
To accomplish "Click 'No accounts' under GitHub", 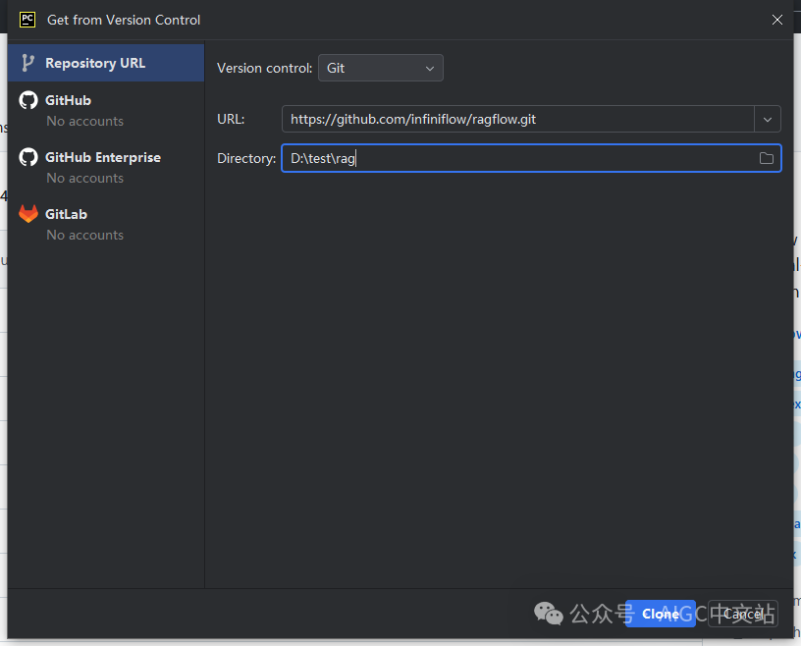I will click(x=84, y=121).
